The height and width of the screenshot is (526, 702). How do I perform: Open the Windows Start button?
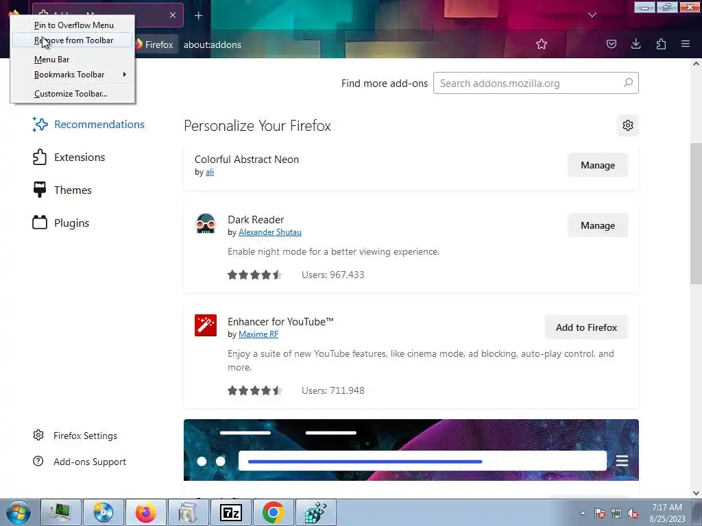18,512
